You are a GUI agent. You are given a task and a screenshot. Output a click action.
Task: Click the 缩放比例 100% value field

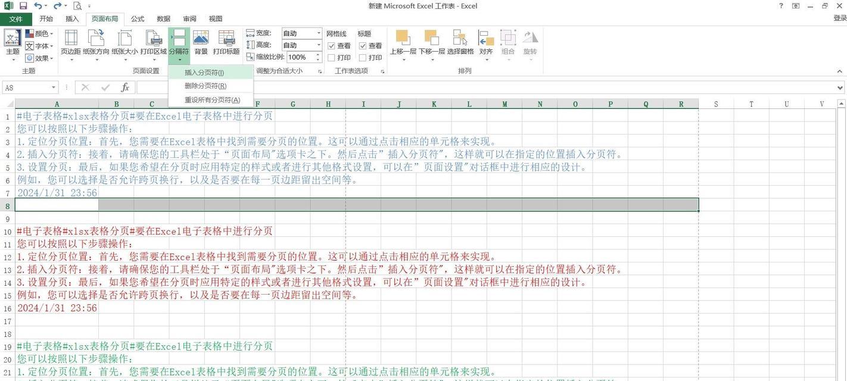301,57
